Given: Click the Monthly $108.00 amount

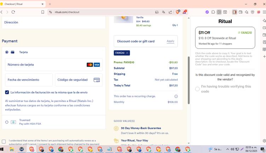Looking at the screenshot, I should coord(173,102).
